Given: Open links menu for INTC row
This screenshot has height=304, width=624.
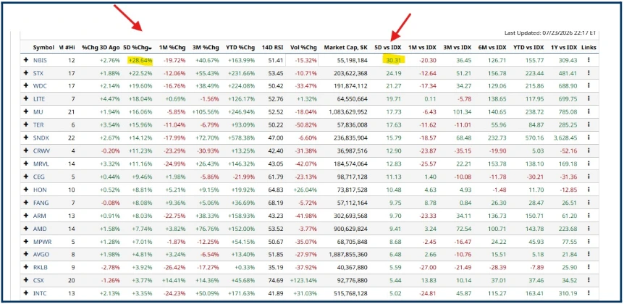Looking at the screenshot, I should click(589, 293).
